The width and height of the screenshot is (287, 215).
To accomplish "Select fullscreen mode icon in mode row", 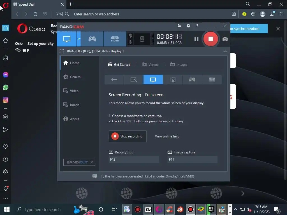I will (153, 80).
